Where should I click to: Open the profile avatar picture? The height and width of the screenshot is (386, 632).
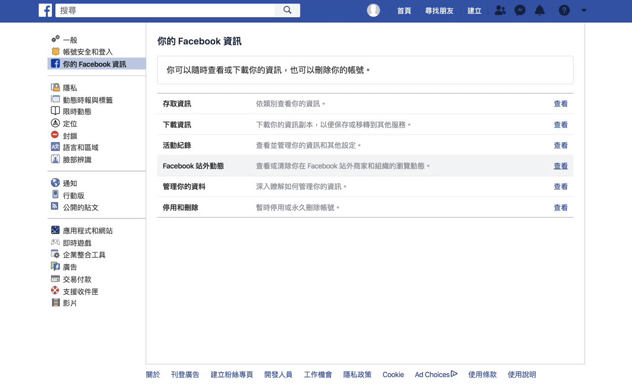point(373,10)
